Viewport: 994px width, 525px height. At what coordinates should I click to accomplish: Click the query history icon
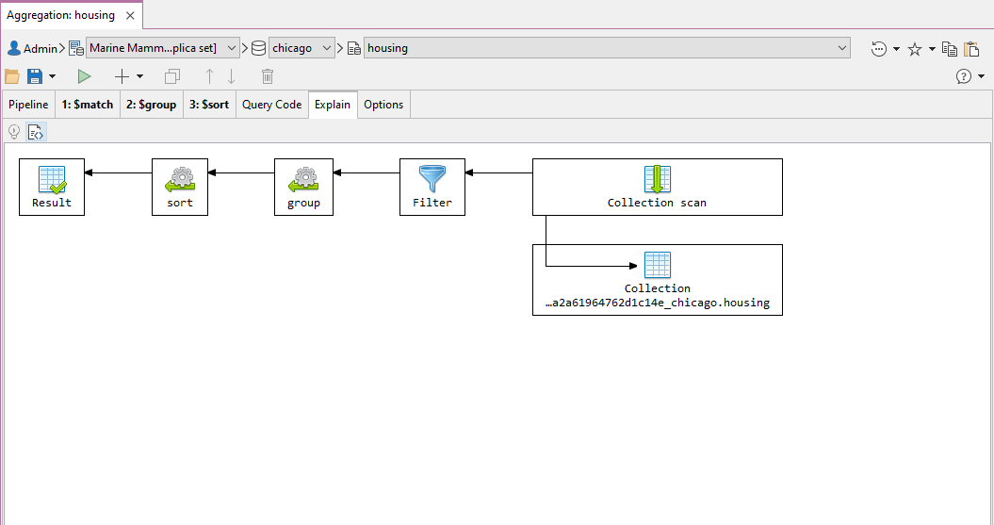point(879,49)
